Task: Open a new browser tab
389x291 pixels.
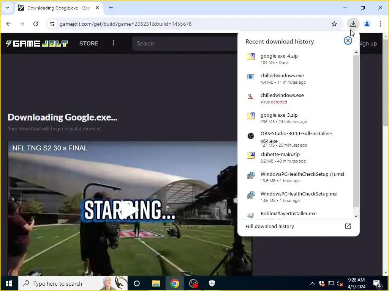Action: pos(111,8)
